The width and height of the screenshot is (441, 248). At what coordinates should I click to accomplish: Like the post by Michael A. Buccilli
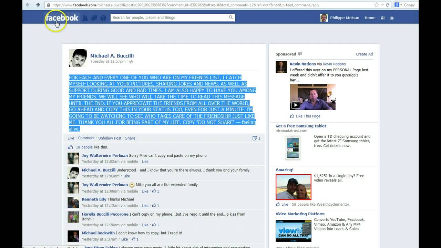71,138
